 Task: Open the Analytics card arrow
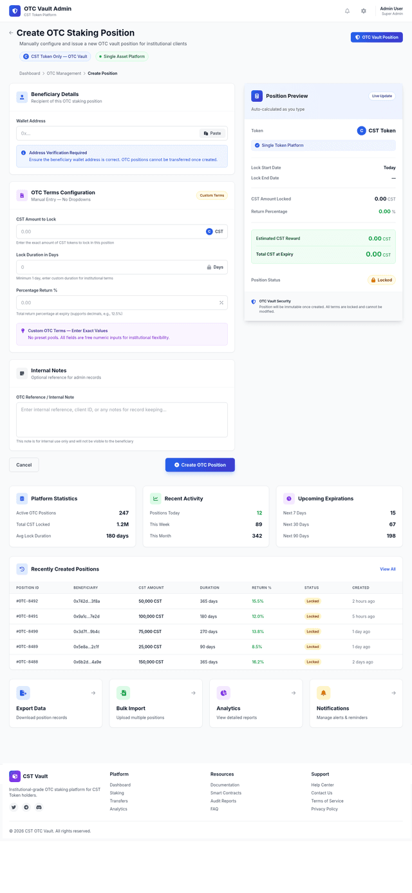[x=294, y=693]
